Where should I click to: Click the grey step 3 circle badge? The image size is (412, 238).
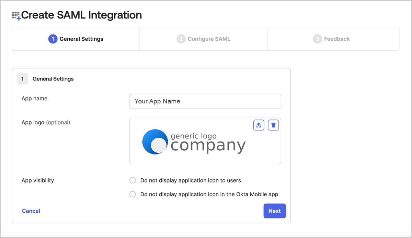(x=317, y=39)
